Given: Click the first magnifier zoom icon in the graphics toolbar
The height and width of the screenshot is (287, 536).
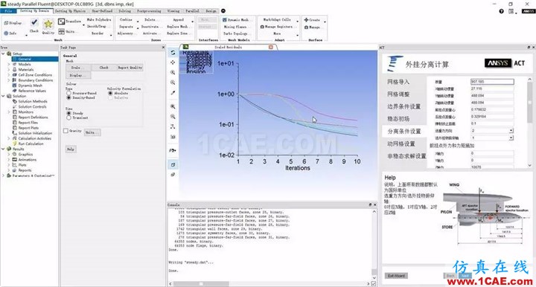Looking at the screenshot, I should coord(173,72).
